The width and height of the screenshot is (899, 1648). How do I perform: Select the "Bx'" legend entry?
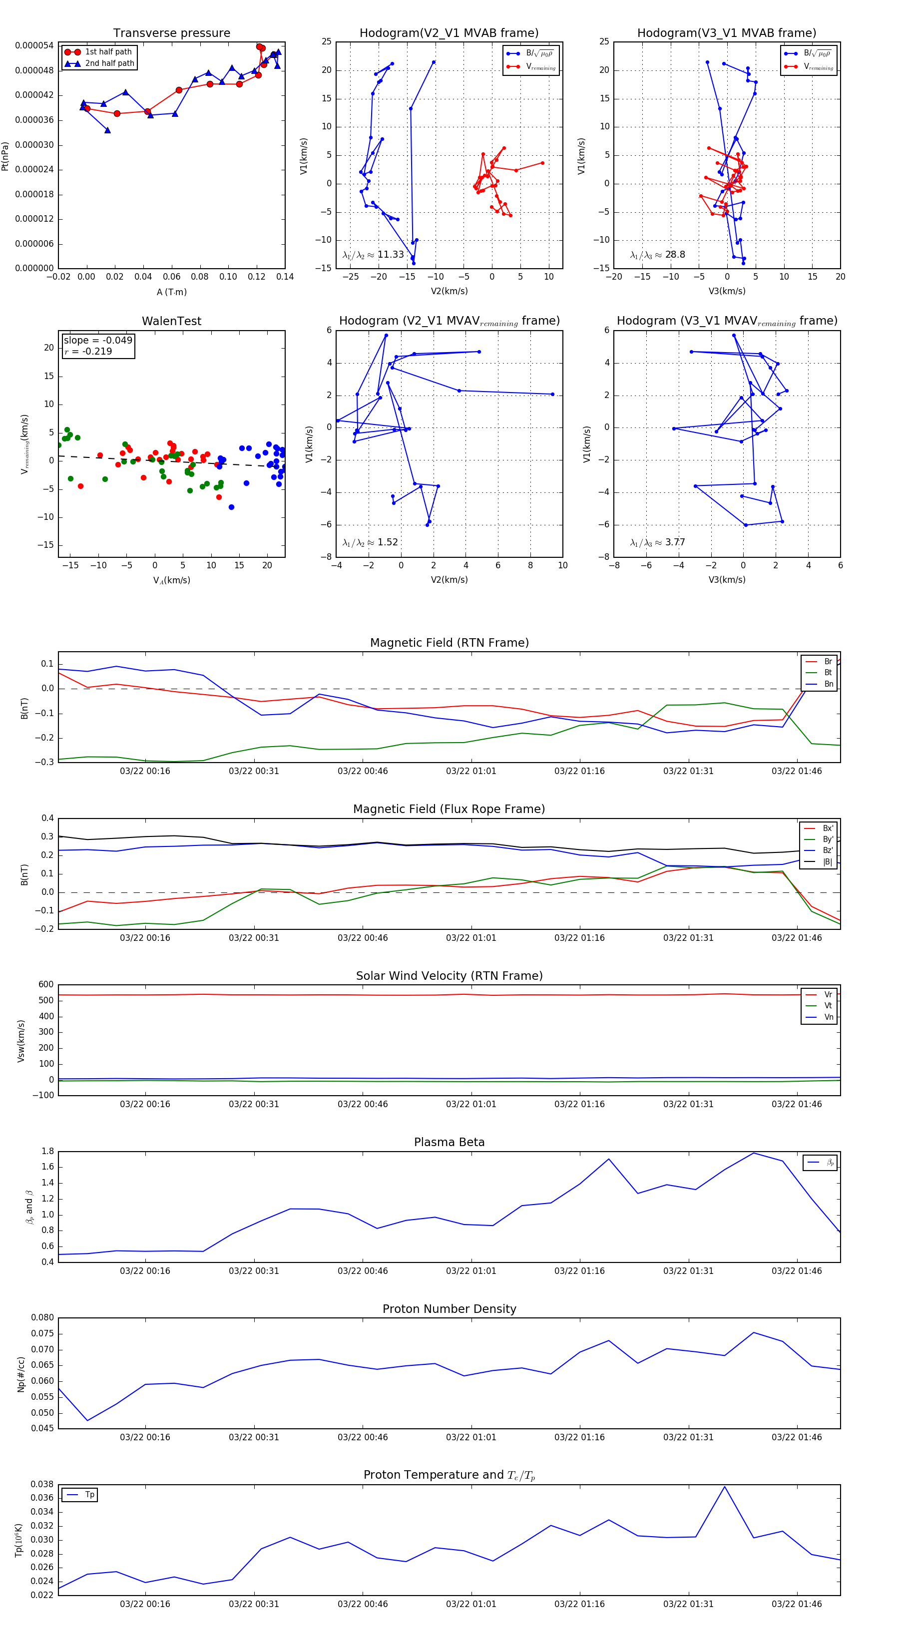819,828
